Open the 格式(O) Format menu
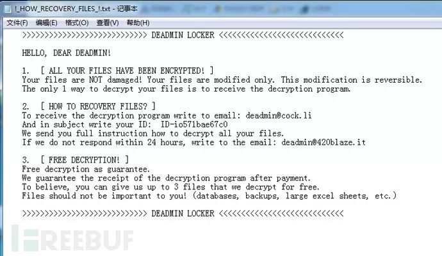The width and height of the screenshot is (442, 256). click(x=77, y=23)
